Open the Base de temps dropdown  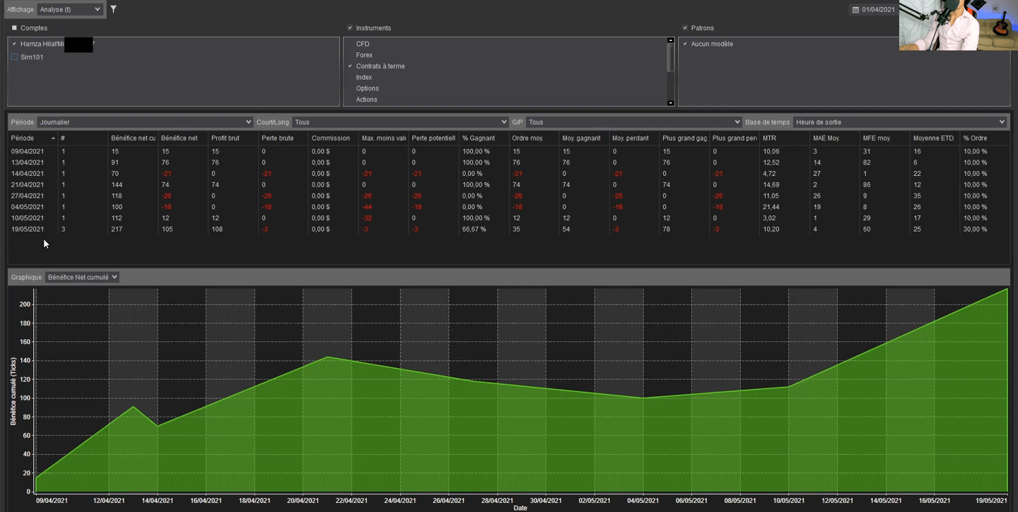point(899,122)
